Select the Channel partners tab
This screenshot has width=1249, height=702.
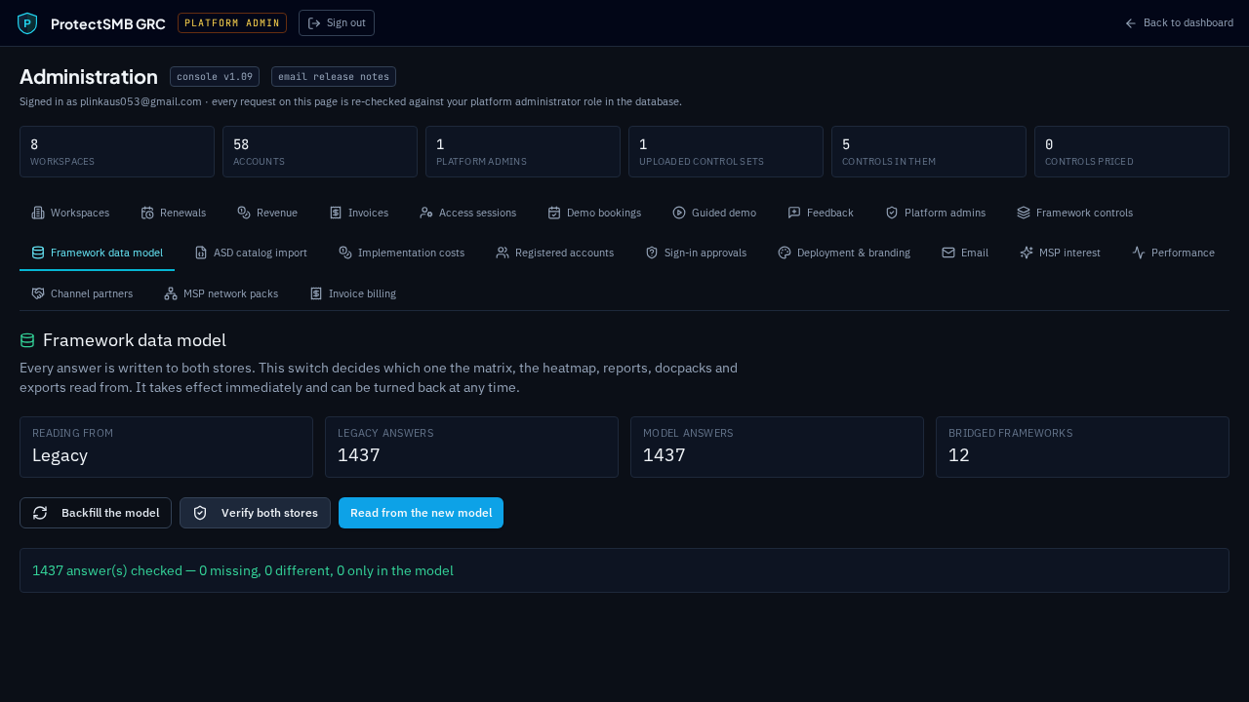click(x=82, y=293)
